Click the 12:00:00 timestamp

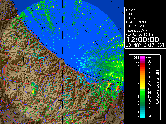[x=143, y=40]
